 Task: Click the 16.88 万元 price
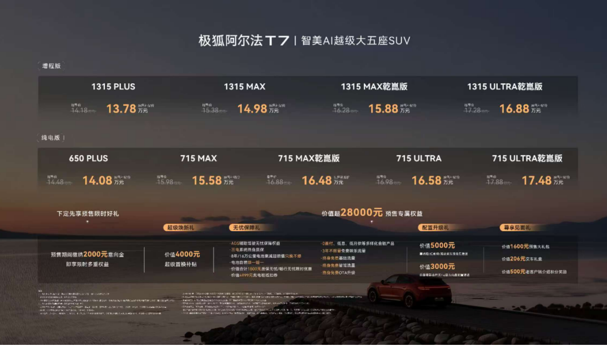click(x=519, y=109)
